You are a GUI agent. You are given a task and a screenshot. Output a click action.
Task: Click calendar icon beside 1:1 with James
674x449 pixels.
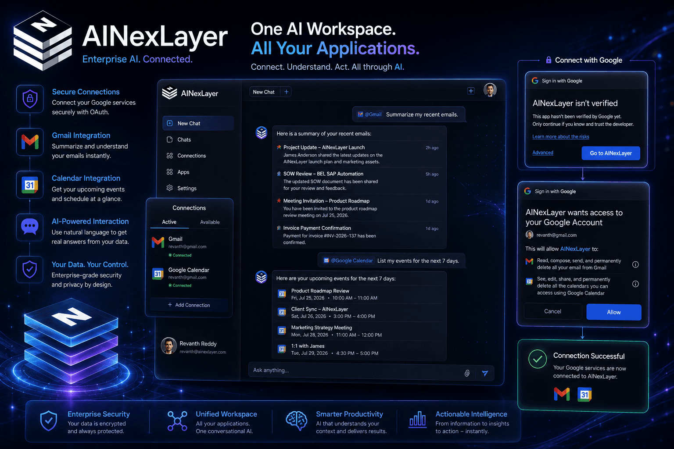click(x=282, y=349)
